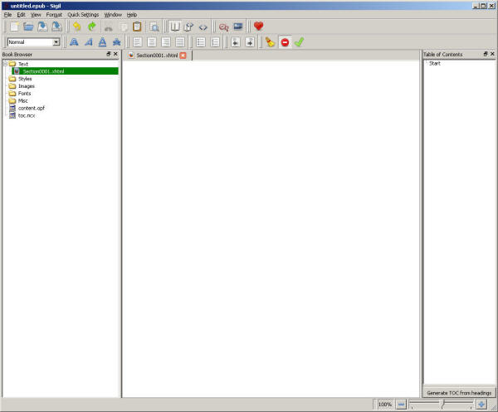Select Start entry in Table of Contents
Screen dimensions: 498x412
(434, 63)
